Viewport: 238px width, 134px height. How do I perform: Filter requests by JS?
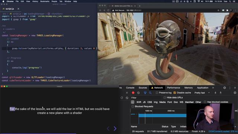(144, 102)
